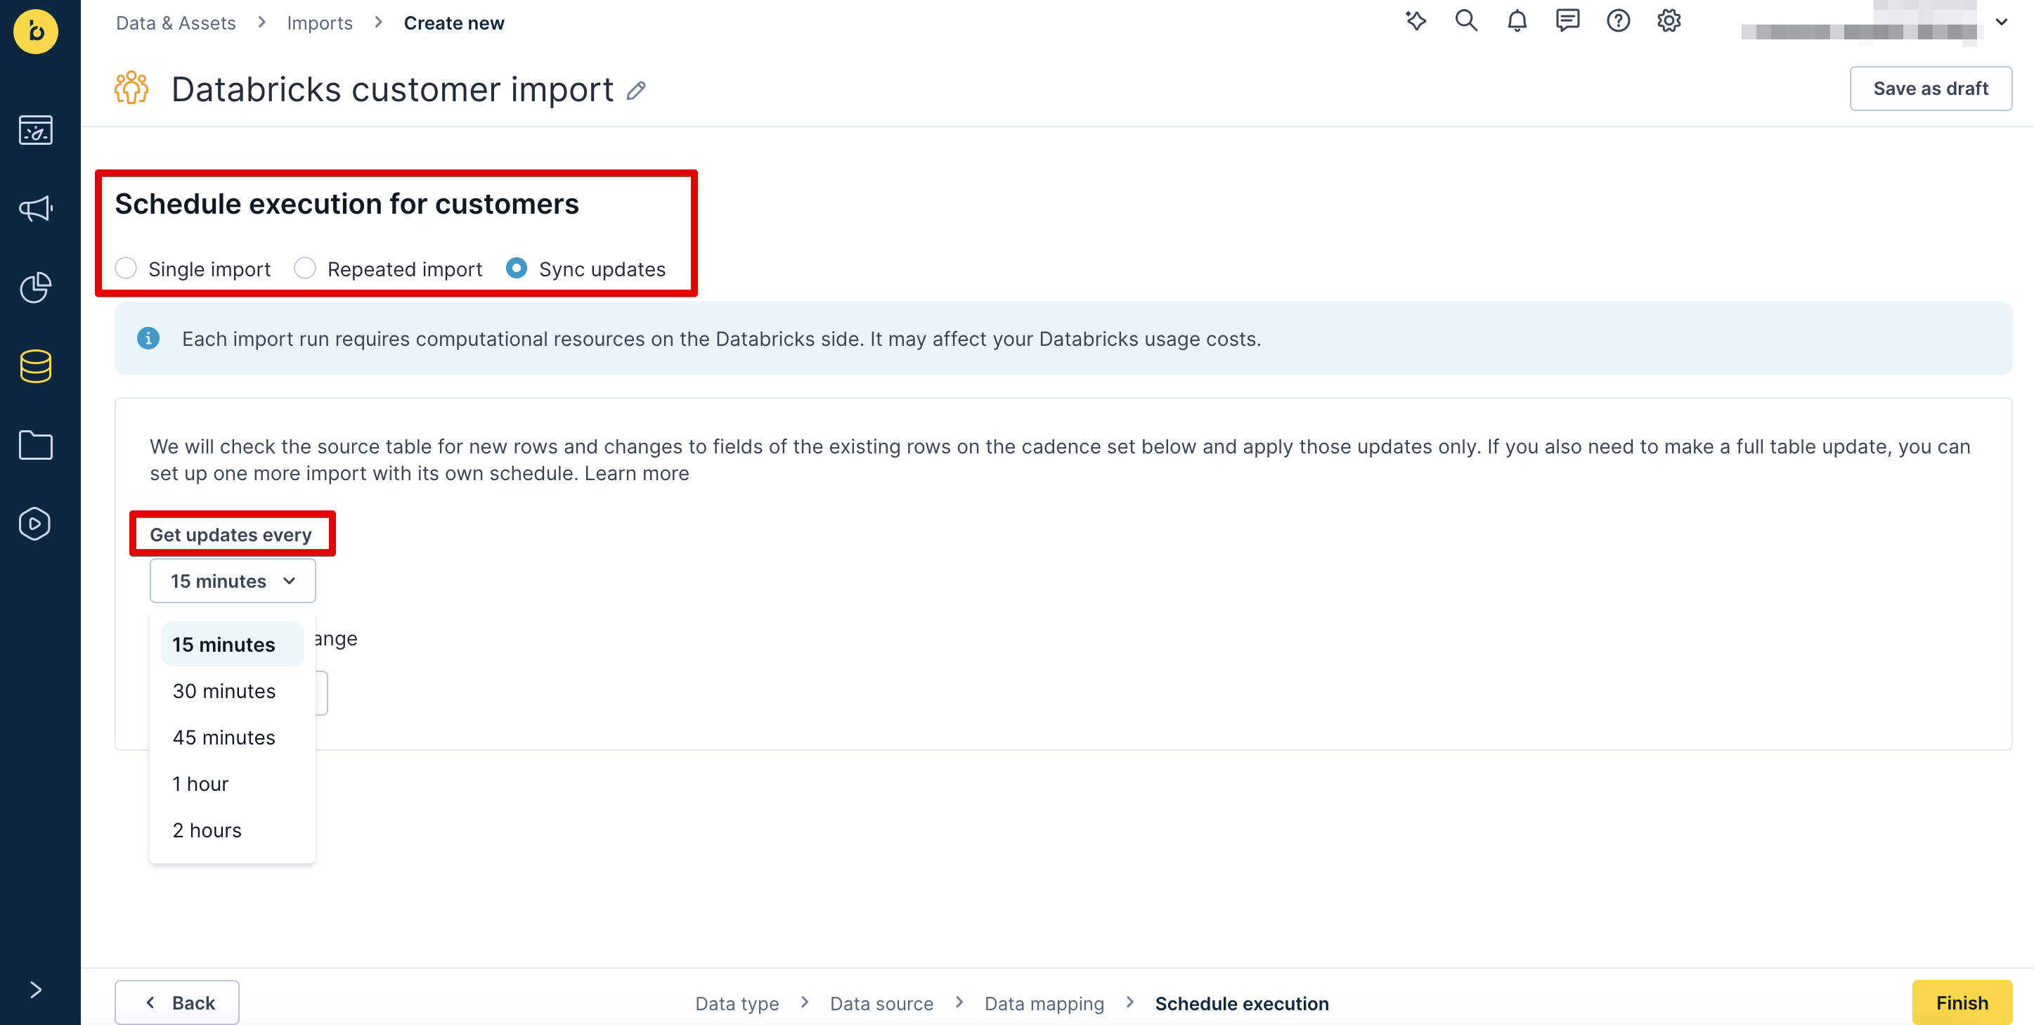Choose 45 minutes from the list

(x=232, y=737)
